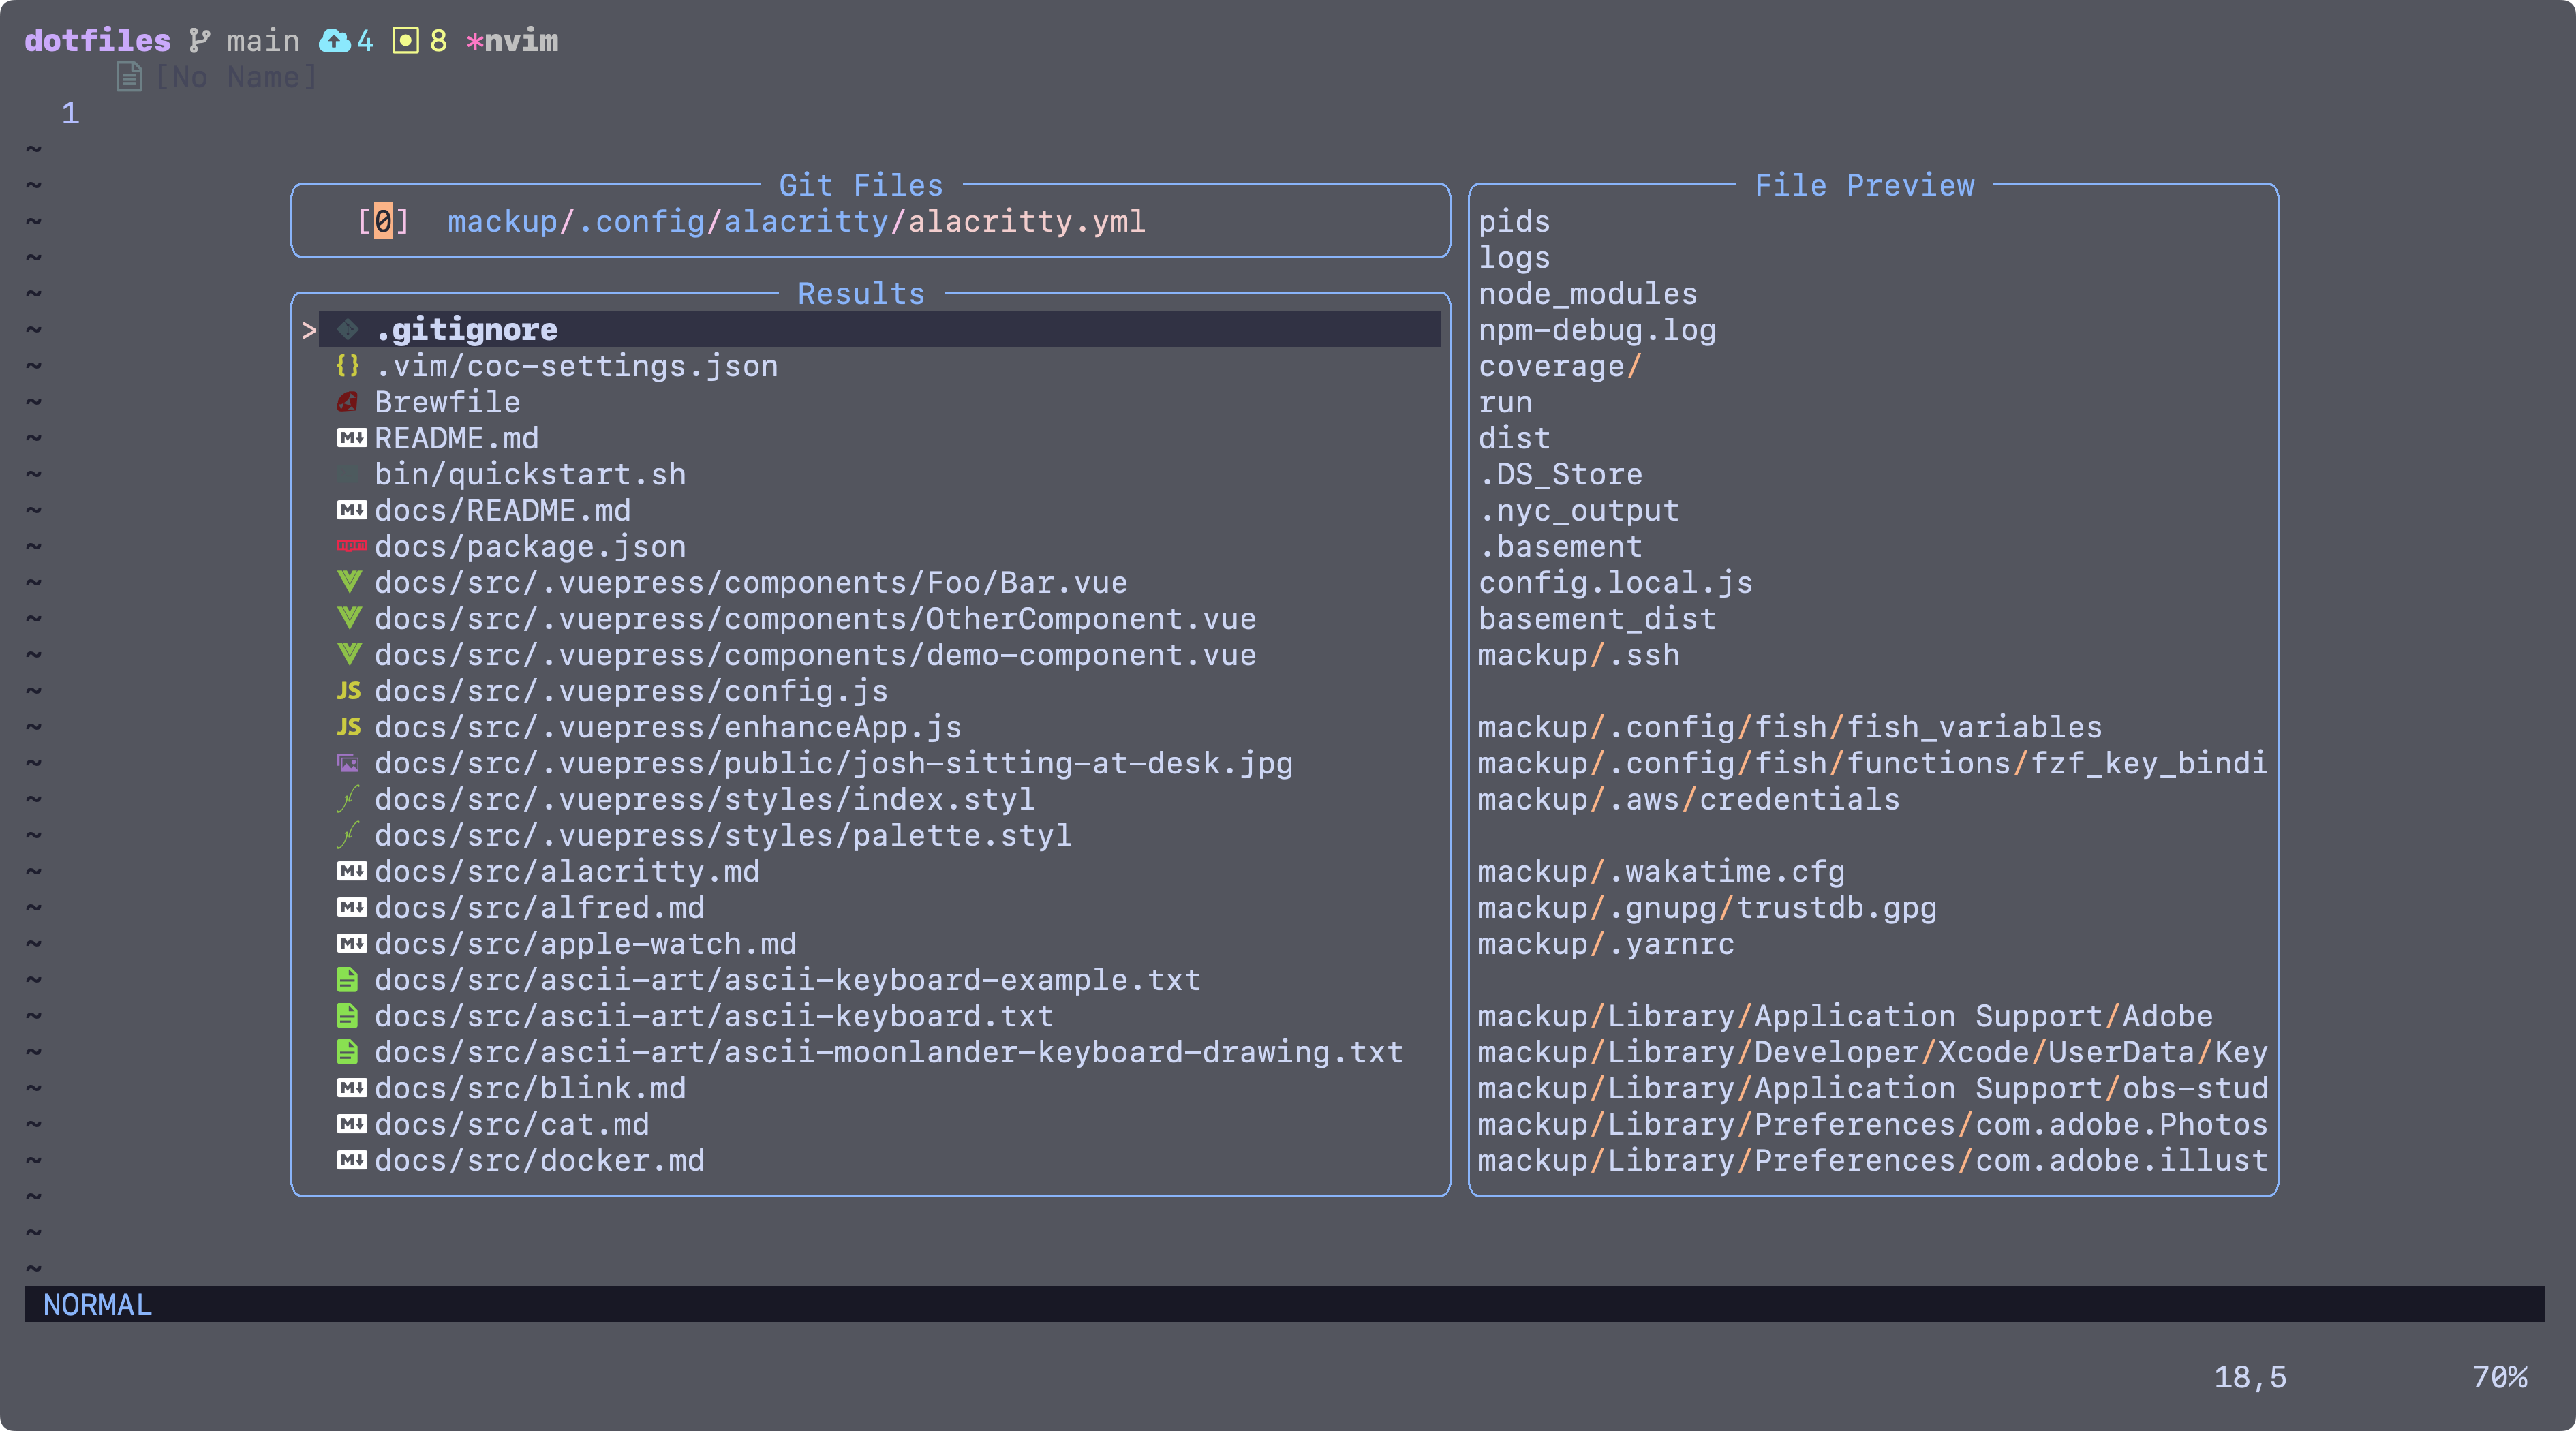Click the 70% scroll position indicator
The image size is (2576, 1431).
(x=2500, y=1377)
